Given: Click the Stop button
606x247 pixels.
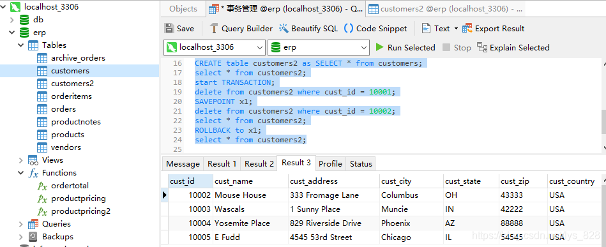Looking at the screenshot, I should [457, 47].
